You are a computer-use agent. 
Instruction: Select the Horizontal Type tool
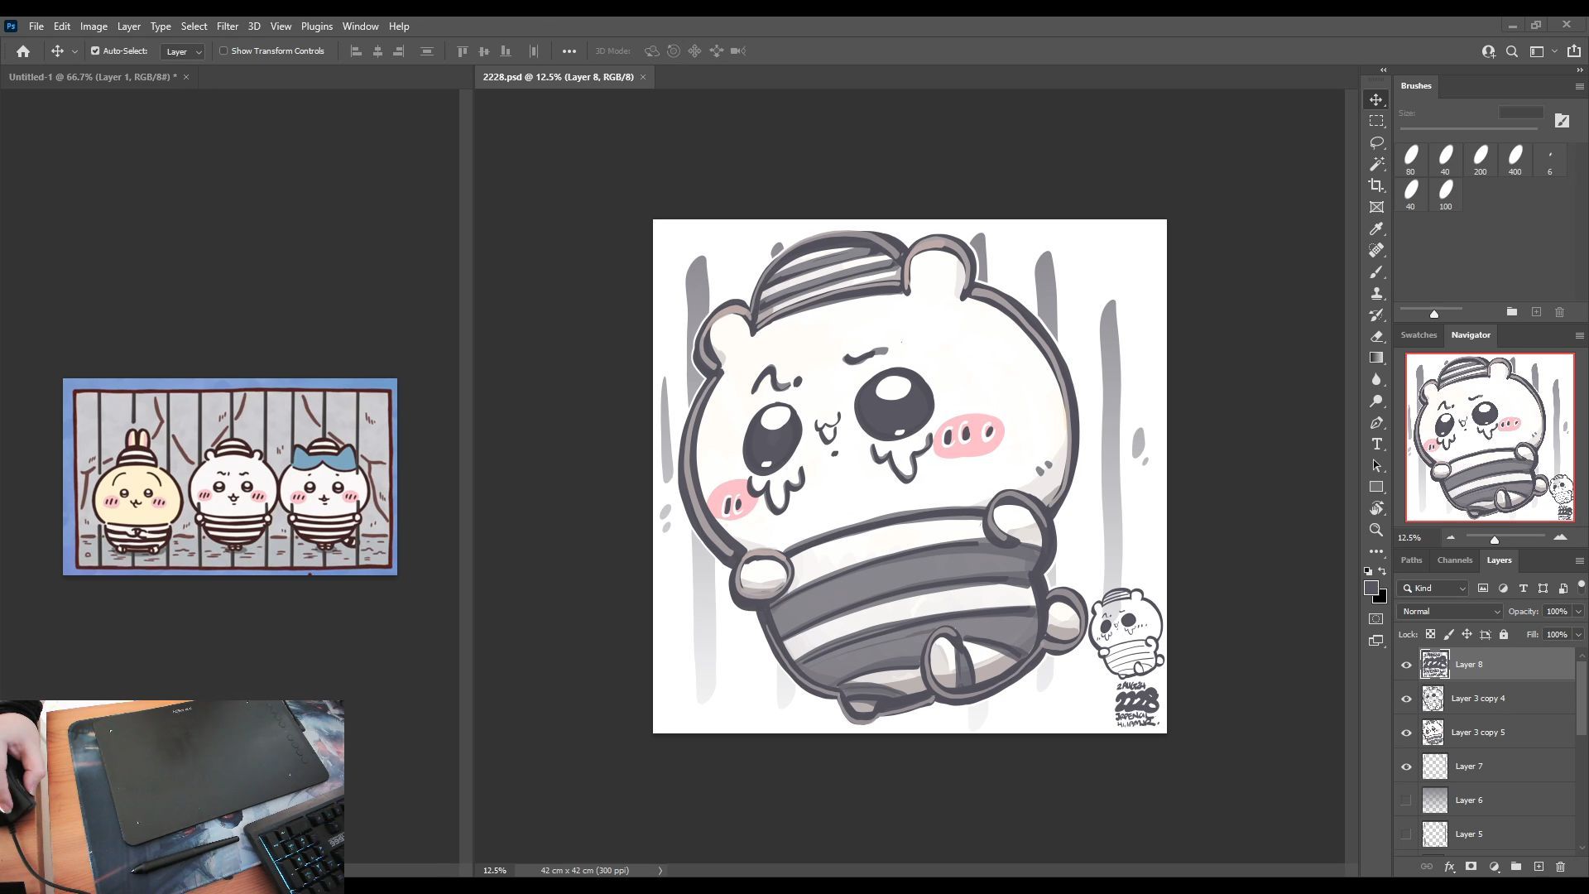pos(1376,445)
